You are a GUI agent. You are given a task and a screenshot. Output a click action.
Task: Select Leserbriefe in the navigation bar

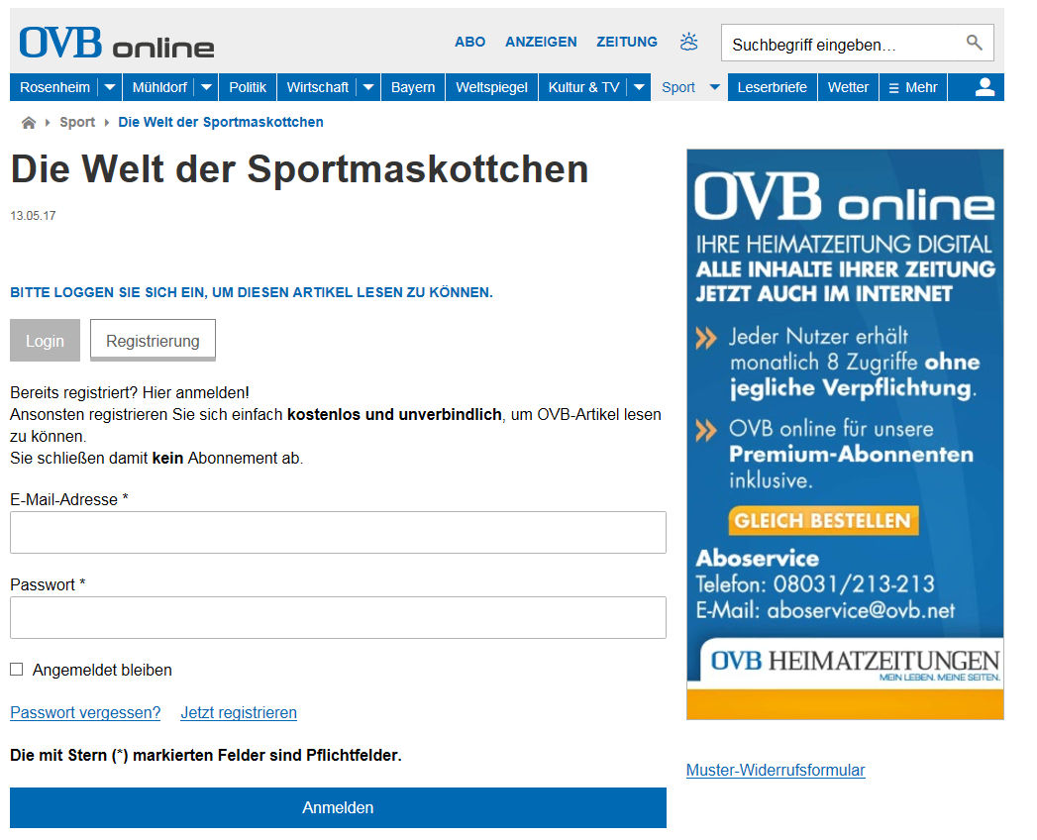(773, 87)
